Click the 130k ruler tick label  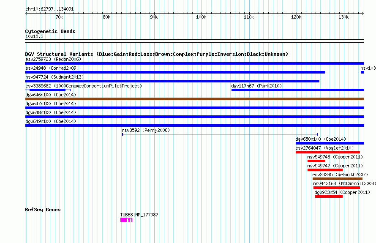coord(343,17)
